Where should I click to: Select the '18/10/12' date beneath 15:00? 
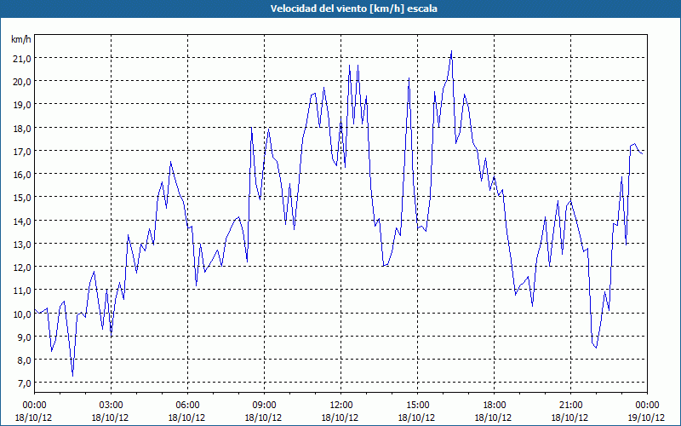pos(417,417)
